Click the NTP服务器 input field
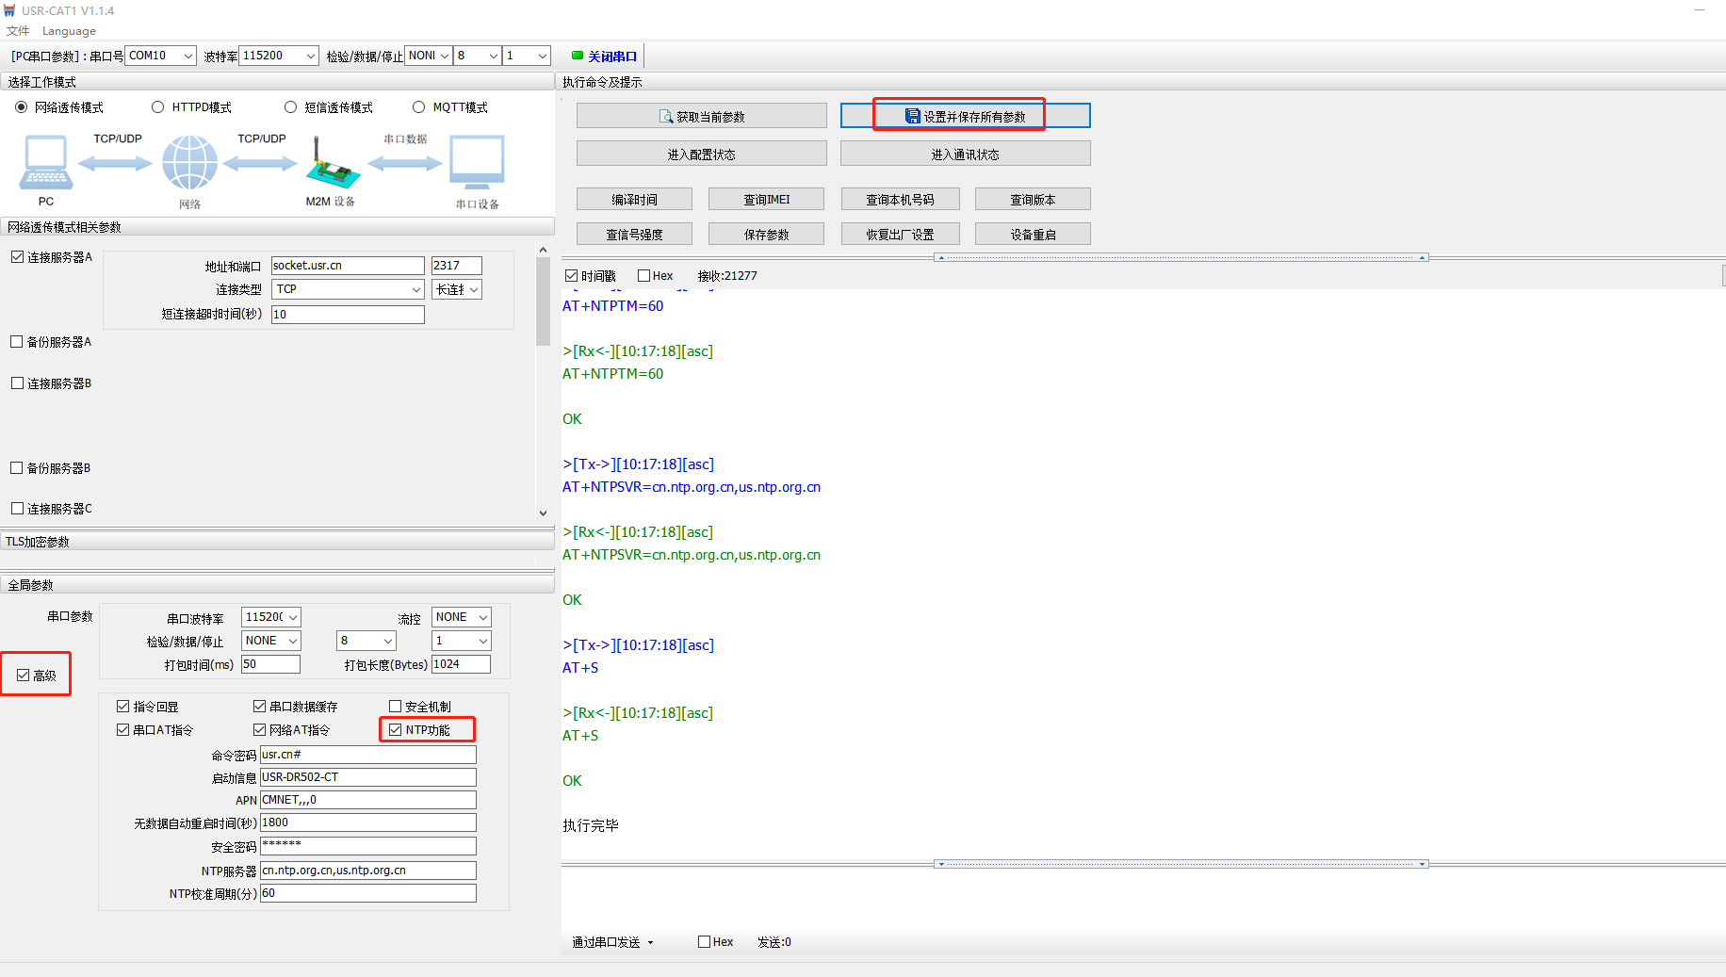Screen dimensions: 1726x977 tap(367, 871)
